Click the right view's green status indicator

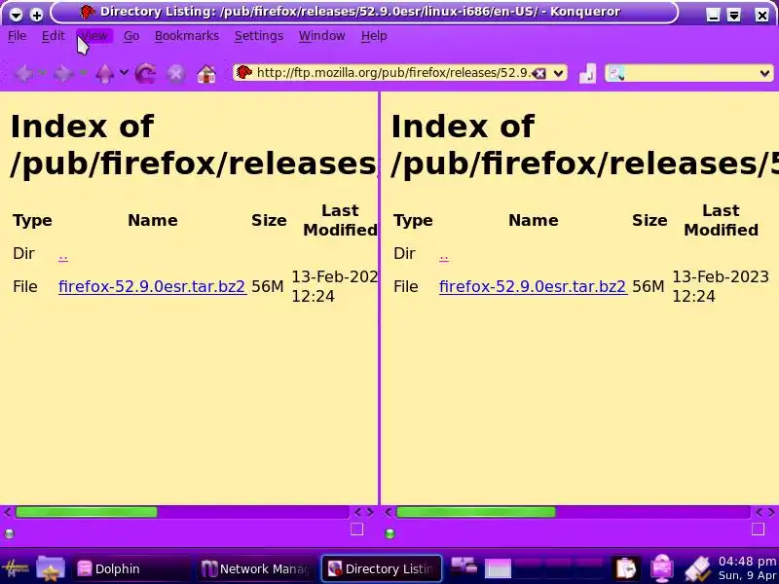pyautogui.click(x=390, y=533)
